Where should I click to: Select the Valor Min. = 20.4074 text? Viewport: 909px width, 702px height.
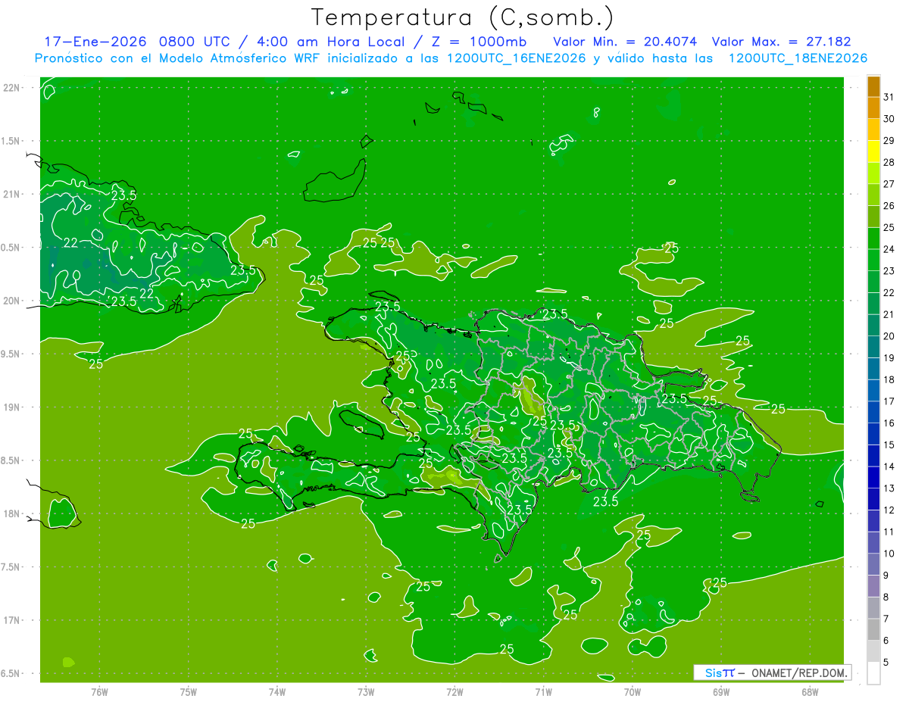tap(625, 42)
